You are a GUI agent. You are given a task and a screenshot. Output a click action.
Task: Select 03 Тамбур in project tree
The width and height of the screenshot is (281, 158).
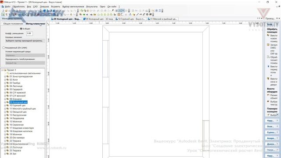tap(15, 83)
